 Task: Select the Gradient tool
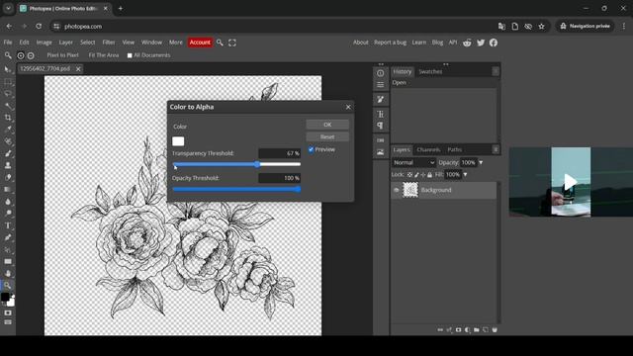click(8, 189)
